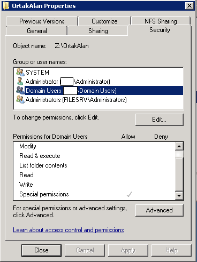197x262 pixels.
Task: Open Advanced security settings
Action: pos(160,210)
